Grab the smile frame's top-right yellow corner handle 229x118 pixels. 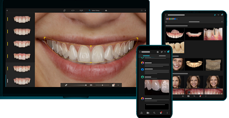click(137, 38)
